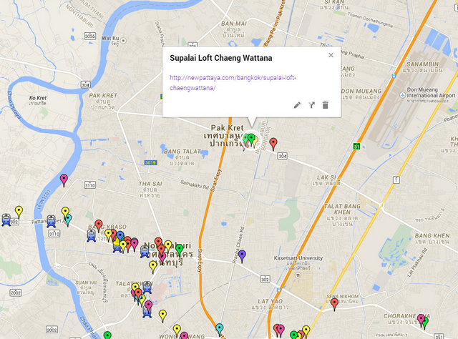Select the train icon at Talat Khwan
Screen dimensions: 458x339
point(147,288)
